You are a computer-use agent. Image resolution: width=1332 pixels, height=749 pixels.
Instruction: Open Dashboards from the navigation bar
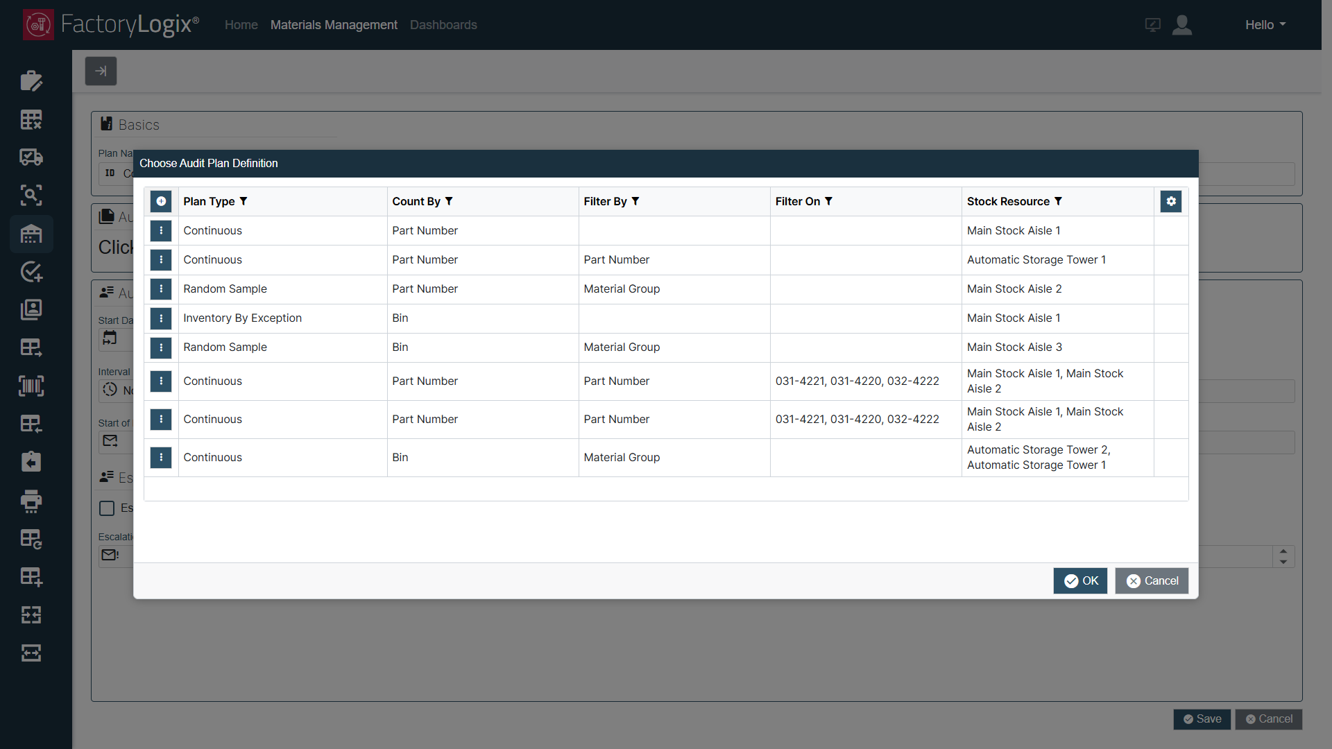(x=443, y=24)
